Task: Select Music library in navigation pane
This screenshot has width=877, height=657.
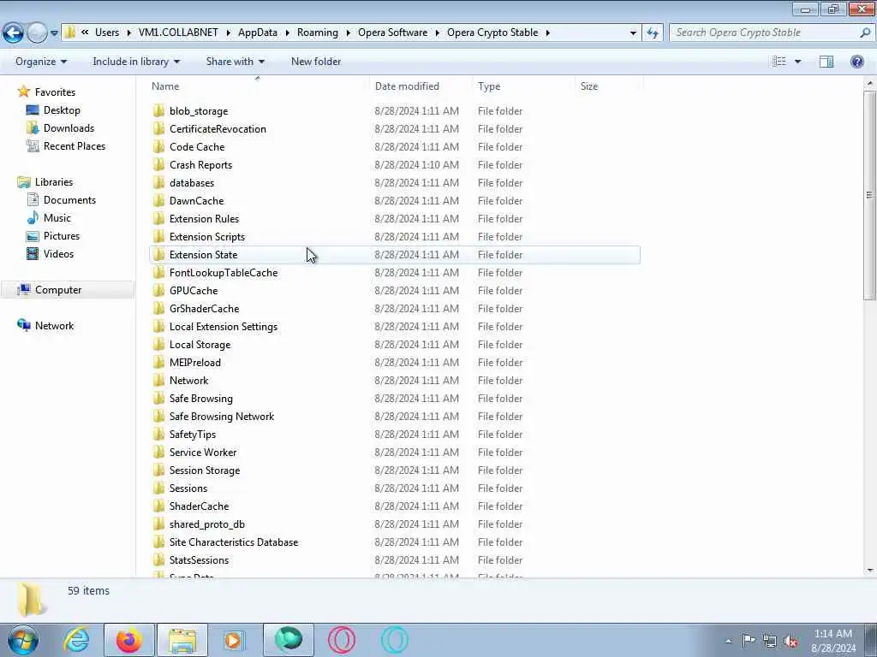Action: (x=57, y=218)
